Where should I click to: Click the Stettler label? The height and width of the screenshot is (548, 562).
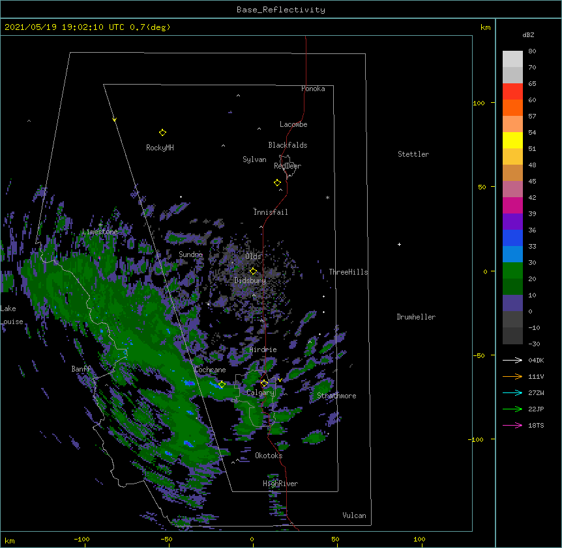pos(413,154)
